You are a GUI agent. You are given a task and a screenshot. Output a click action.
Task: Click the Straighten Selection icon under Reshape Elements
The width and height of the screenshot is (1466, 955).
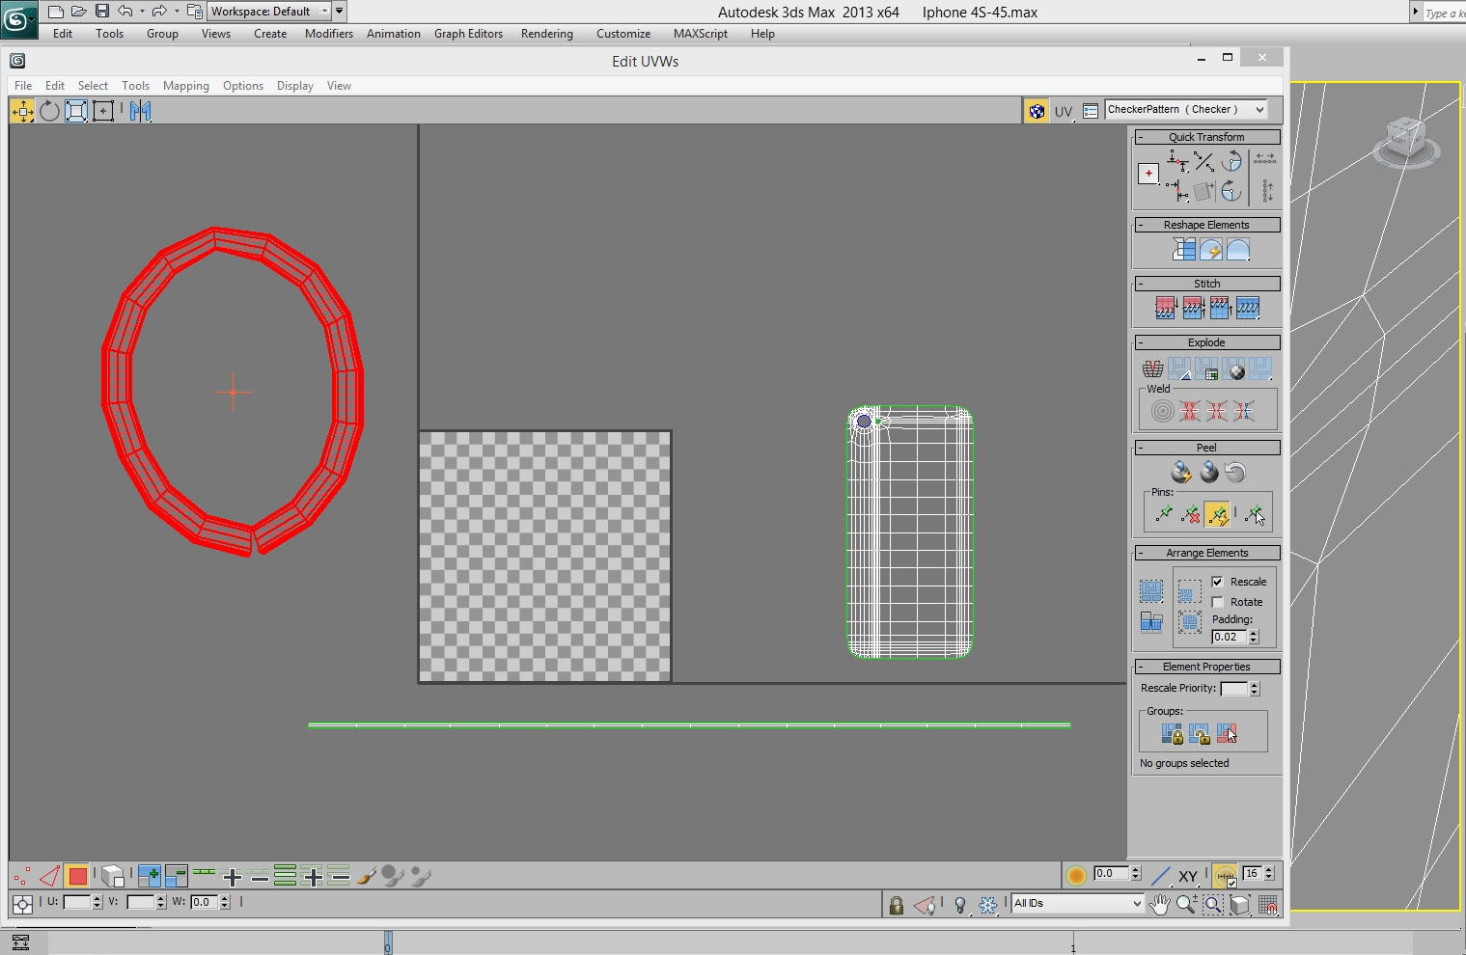click(x=1183, y=250)
